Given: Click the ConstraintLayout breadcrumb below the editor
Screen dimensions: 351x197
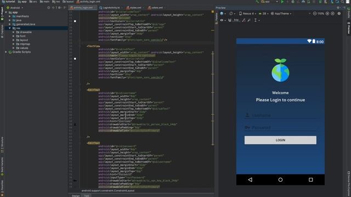Looking at the screenshot, I should point(108,190).
